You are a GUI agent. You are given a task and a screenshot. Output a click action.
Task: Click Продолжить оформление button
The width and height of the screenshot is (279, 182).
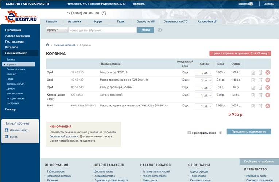click(249, 132)
